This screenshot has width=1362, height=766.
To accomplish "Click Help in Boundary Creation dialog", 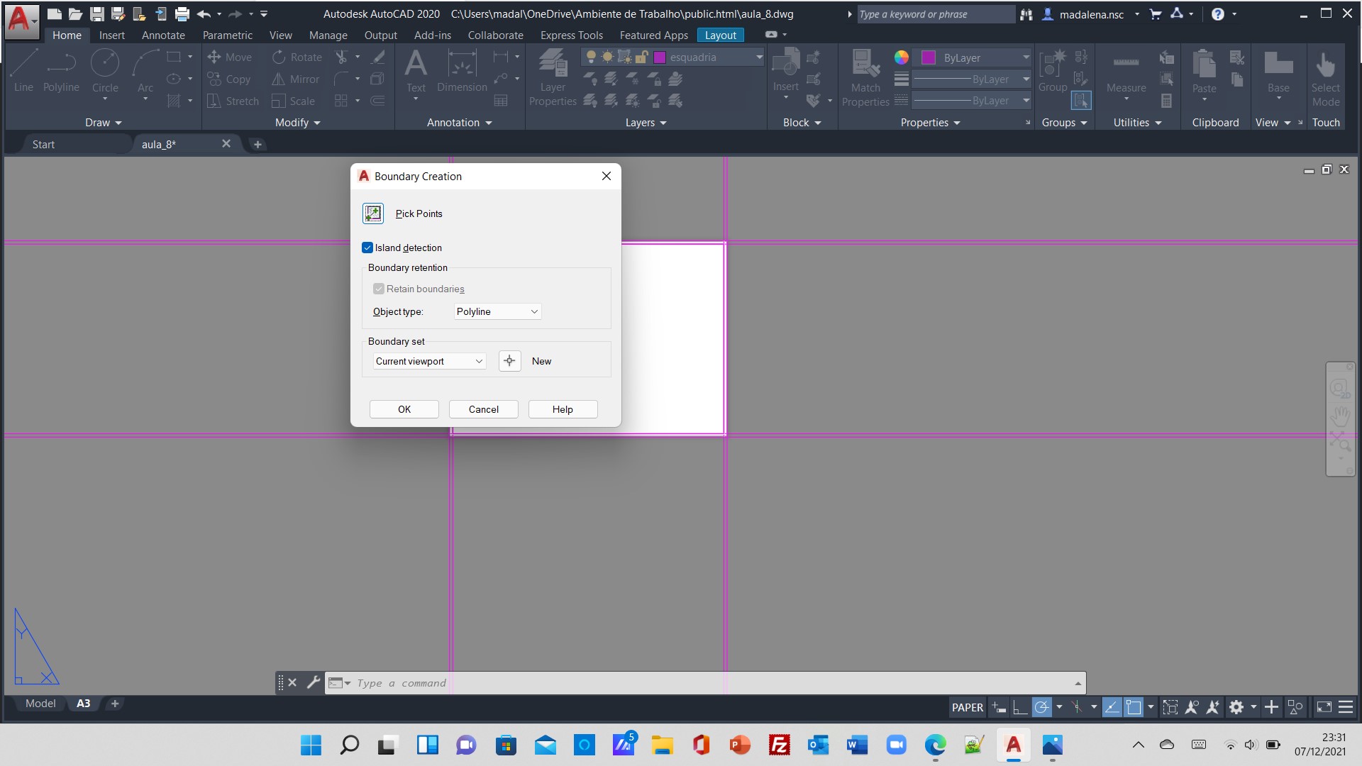I will pos(563,409).
